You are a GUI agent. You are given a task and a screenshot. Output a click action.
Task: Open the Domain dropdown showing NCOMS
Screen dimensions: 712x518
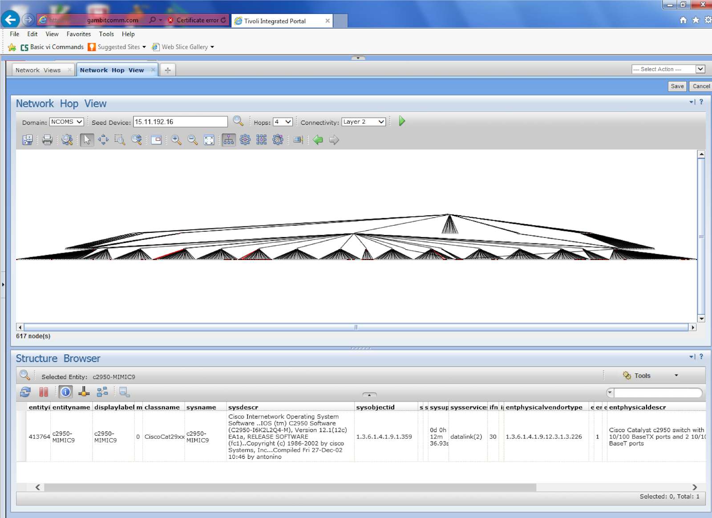[x=66, y=121]
